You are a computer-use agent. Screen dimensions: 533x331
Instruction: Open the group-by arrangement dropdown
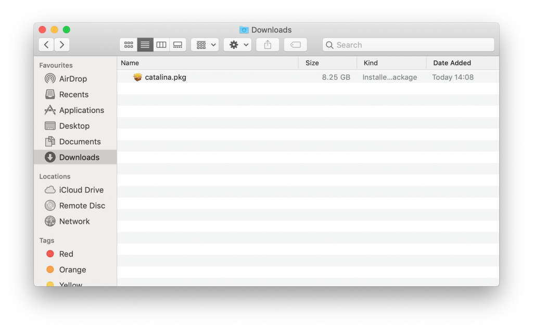pos(205,45)
